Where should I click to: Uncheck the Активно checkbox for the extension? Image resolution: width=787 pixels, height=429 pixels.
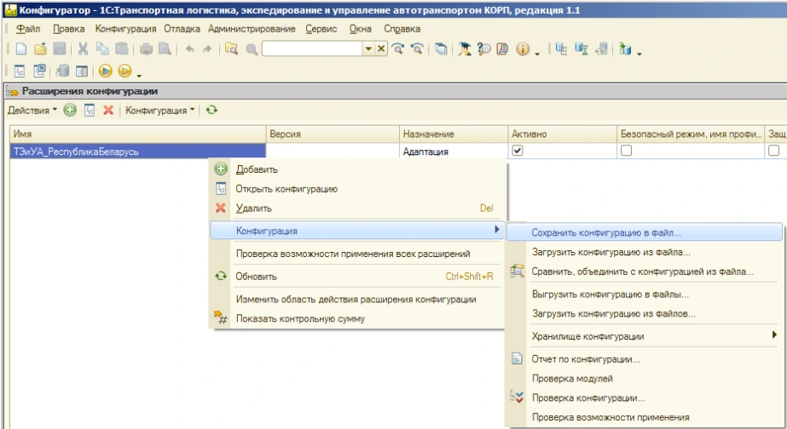point(517,151)
